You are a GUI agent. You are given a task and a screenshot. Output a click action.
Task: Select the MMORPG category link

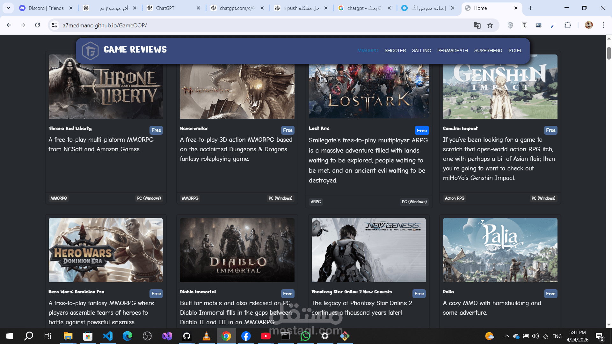tap(368, 50)
